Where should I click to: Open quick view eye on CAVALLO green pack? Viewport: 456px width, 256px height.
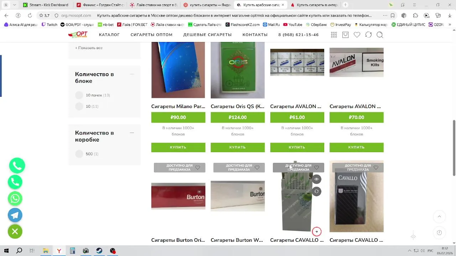click(316, 179)
